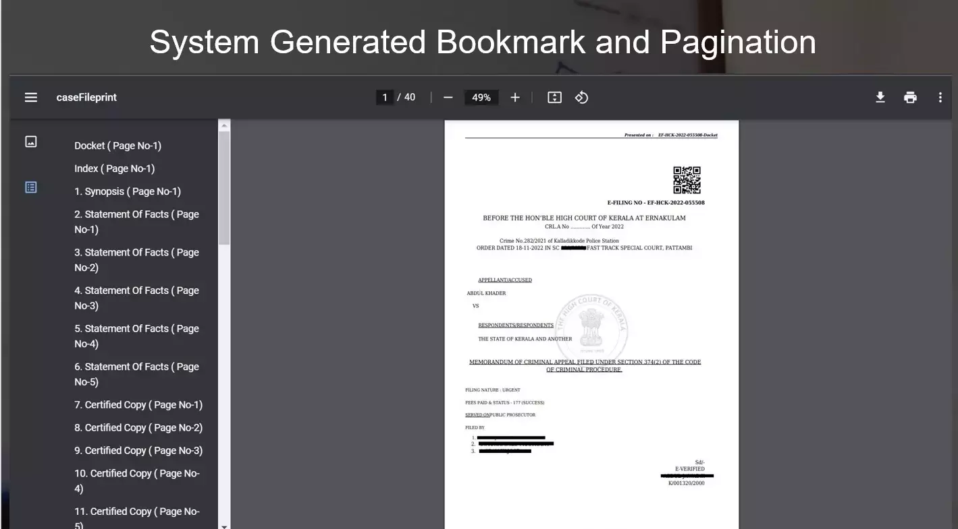Click the 49% zoom level field
The height and width of the screenshot is (529, 958).
[481, 97]
